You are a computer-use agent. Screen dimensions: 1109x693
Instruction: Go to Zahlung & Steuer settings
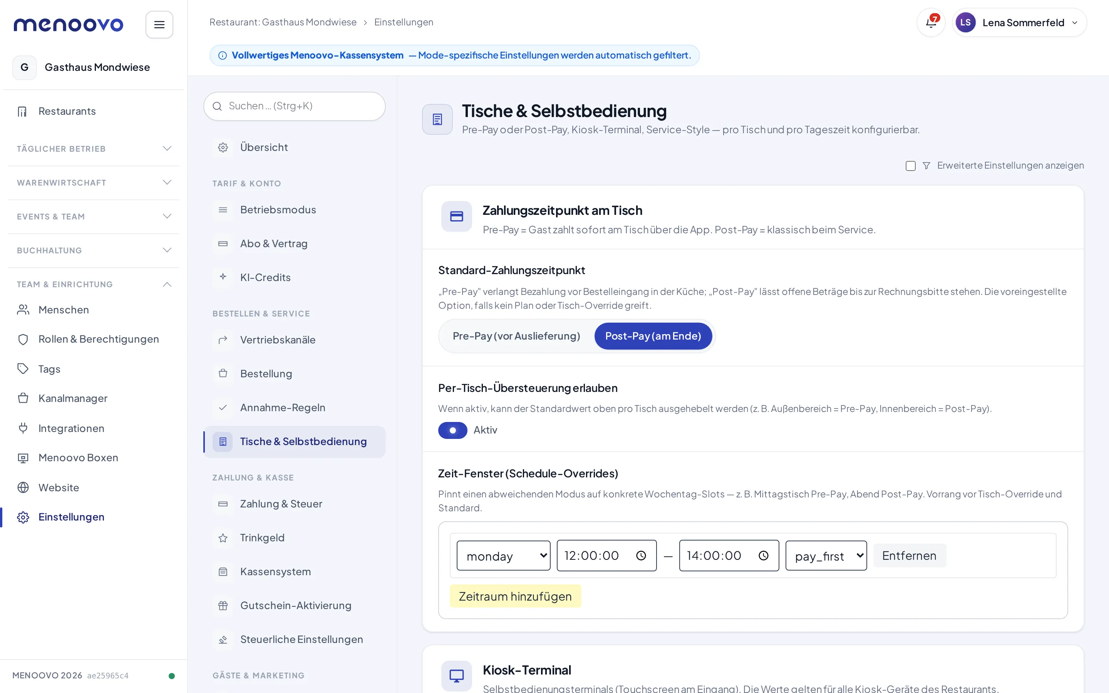[x=295, y=504]
